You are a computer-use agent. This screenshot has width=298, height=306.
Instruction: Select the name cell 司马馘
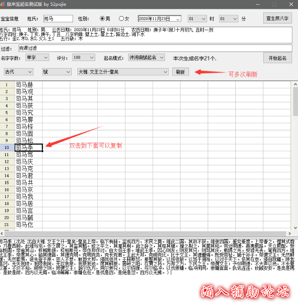pyautogui.click(x=28, y=218)
